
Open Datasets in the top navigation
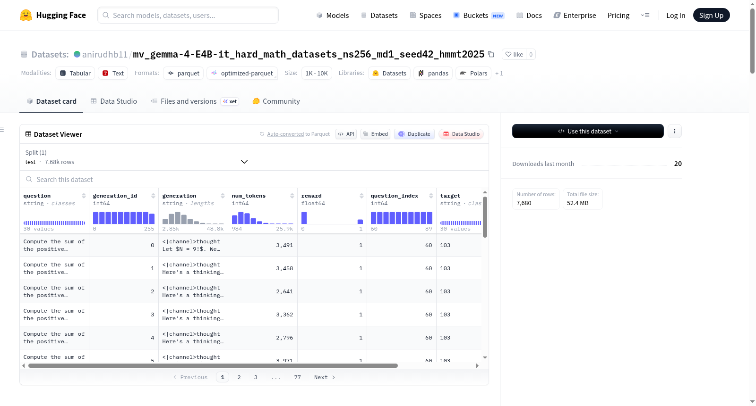coord(379,16)
